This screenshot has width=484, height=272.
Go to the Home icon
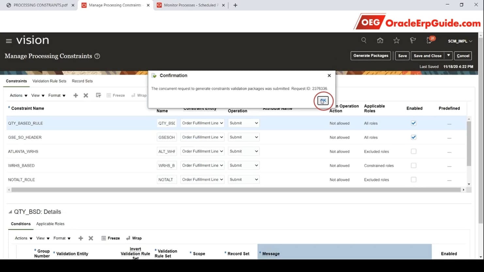[x=380, y=40]
